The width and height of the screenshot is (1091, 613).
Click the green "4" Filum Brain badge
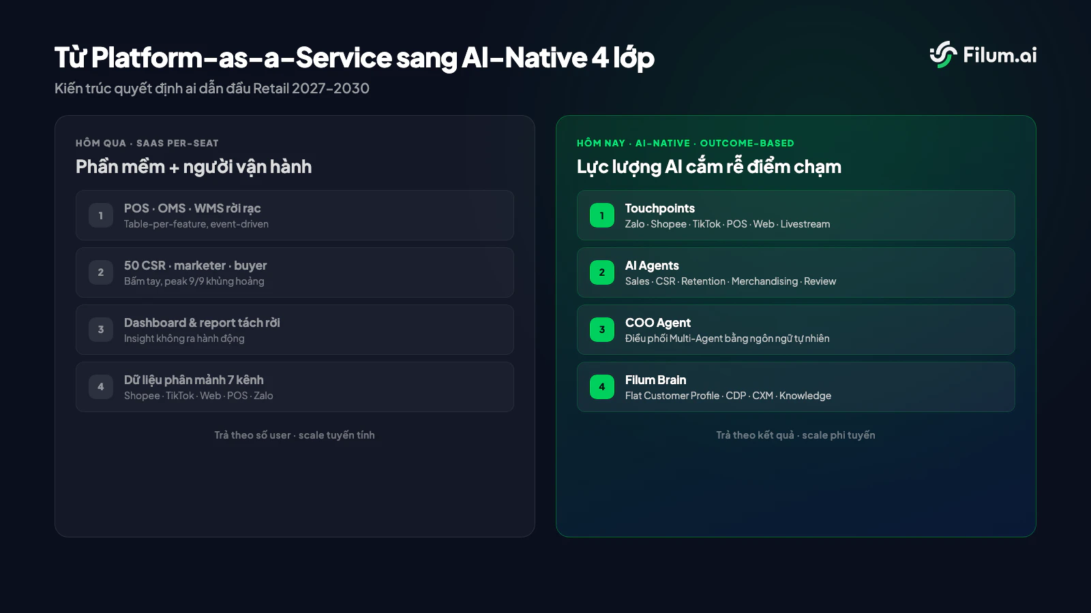(601, 387)
